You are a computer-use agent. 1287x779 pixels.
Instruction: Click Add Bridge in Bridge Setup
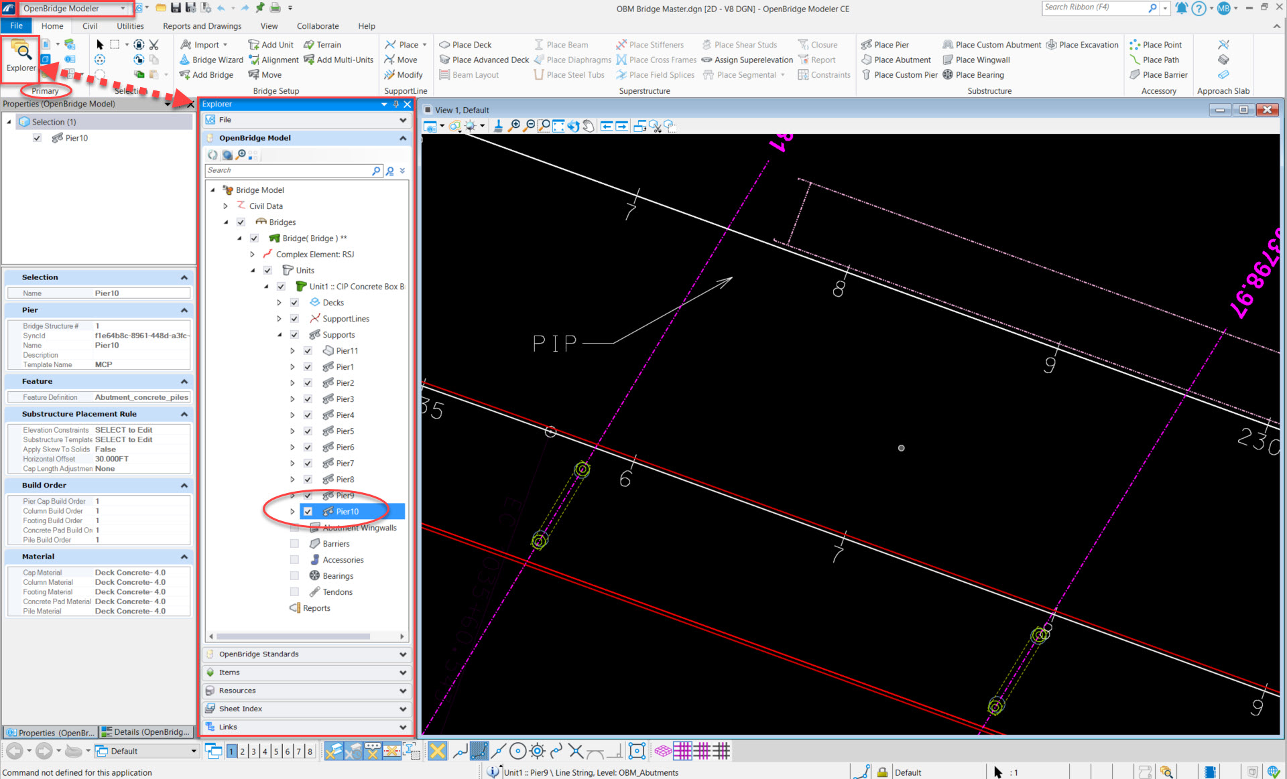(206, 75)
